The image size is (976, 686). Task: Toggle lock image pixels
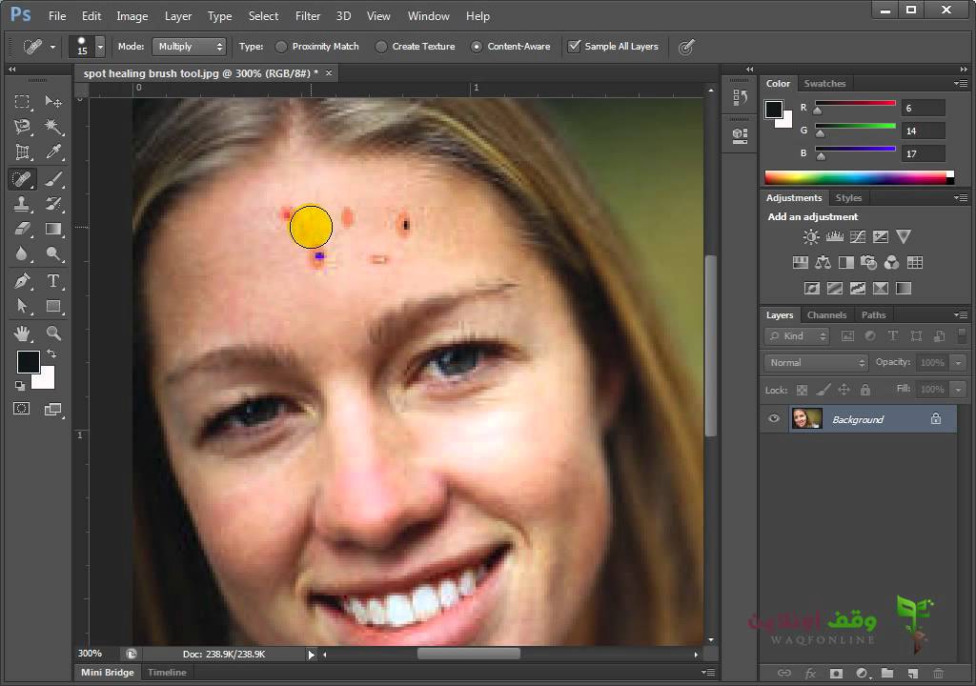tap(823, 390)
